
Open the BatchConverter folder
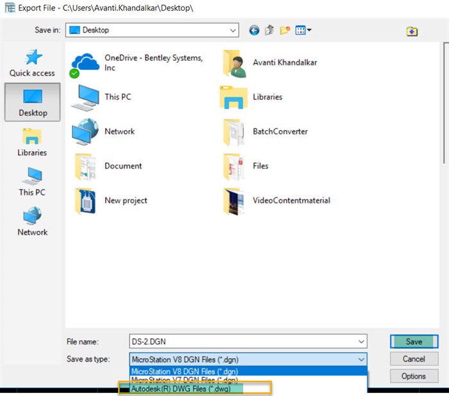265,131
